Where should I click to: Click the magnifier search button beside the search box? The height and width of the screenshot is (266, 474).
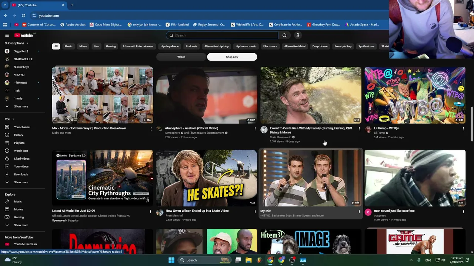[284, 35]
